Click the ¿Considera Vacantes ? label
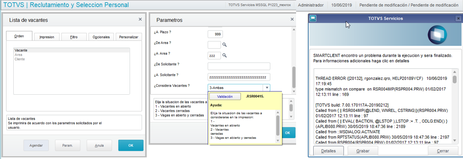Viewport: 463px width, 159px height. [172, 86]
